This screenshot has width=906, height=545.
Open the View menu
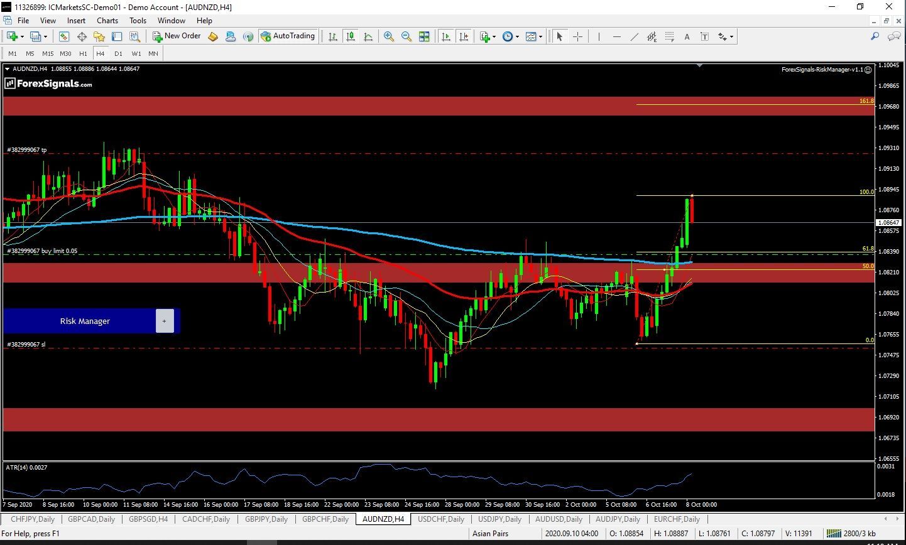click(48, 20)
